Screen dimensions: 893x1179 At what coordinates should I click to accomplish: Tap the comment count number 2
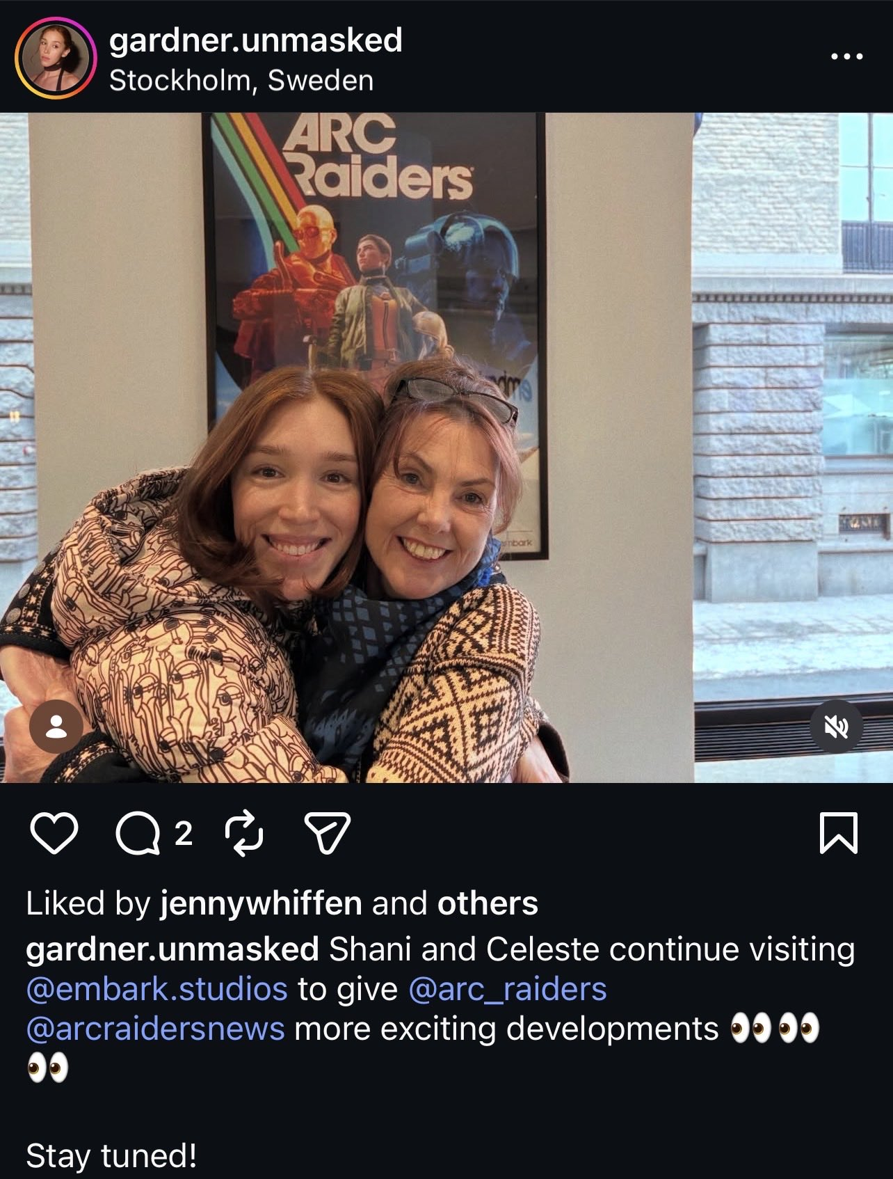[x=183, y=833]
